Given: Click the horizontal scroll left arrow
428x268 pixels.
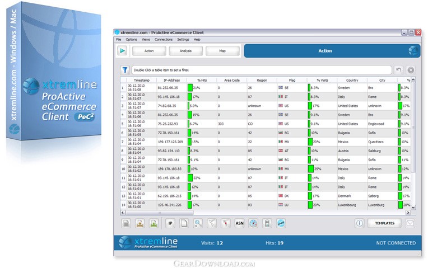Looking at the screenshot, I should 123,213.
